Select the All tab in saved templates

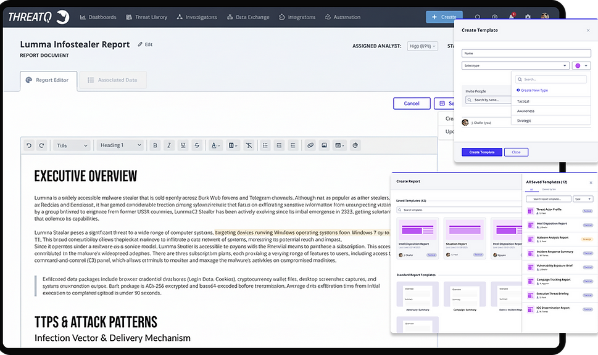(x=531, y=189)
